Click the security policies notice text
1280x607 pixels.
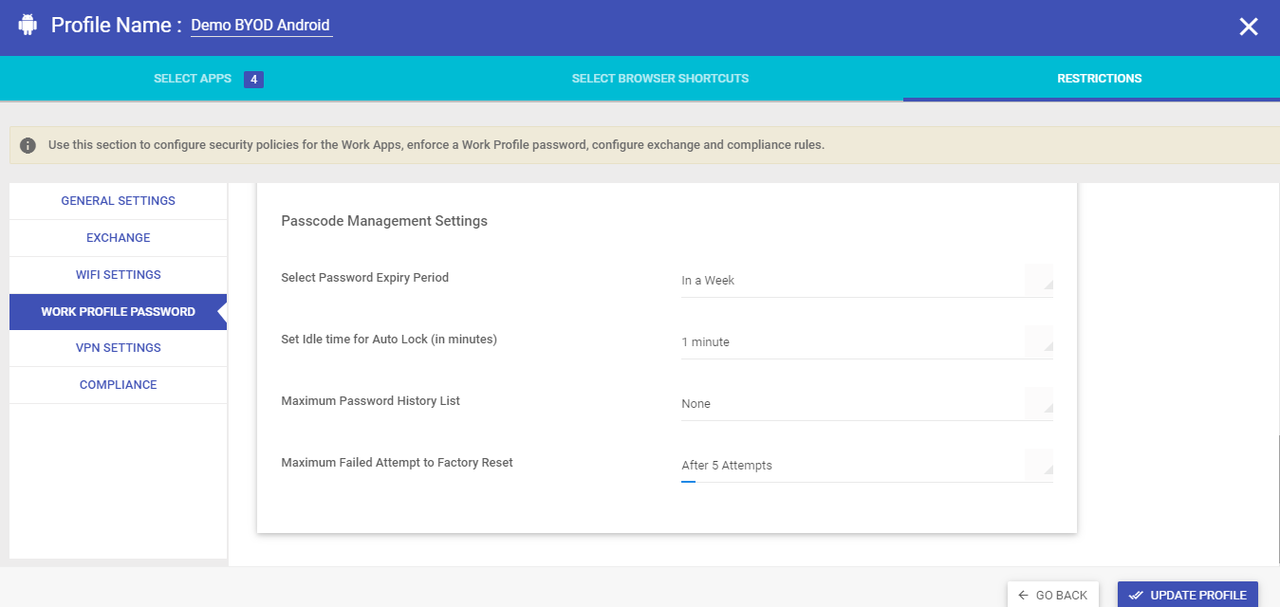(436, 145)
